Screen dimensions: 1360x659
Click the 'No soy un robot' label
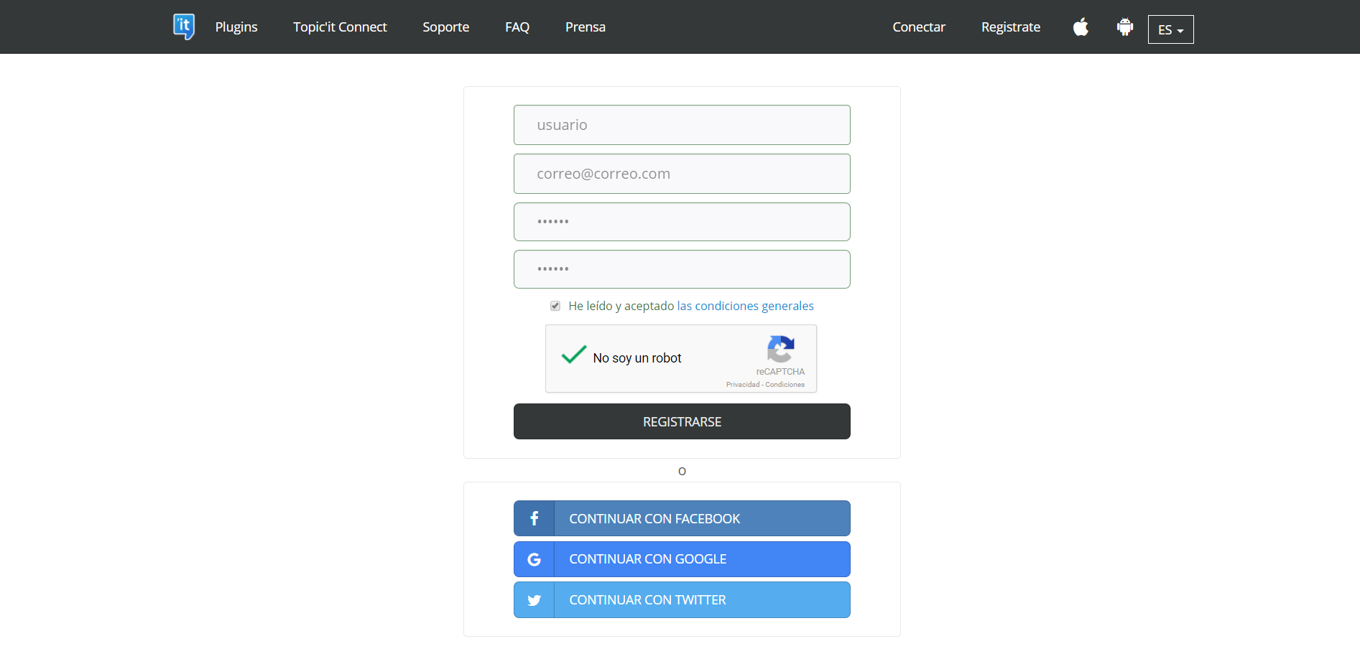coord(637,357)
